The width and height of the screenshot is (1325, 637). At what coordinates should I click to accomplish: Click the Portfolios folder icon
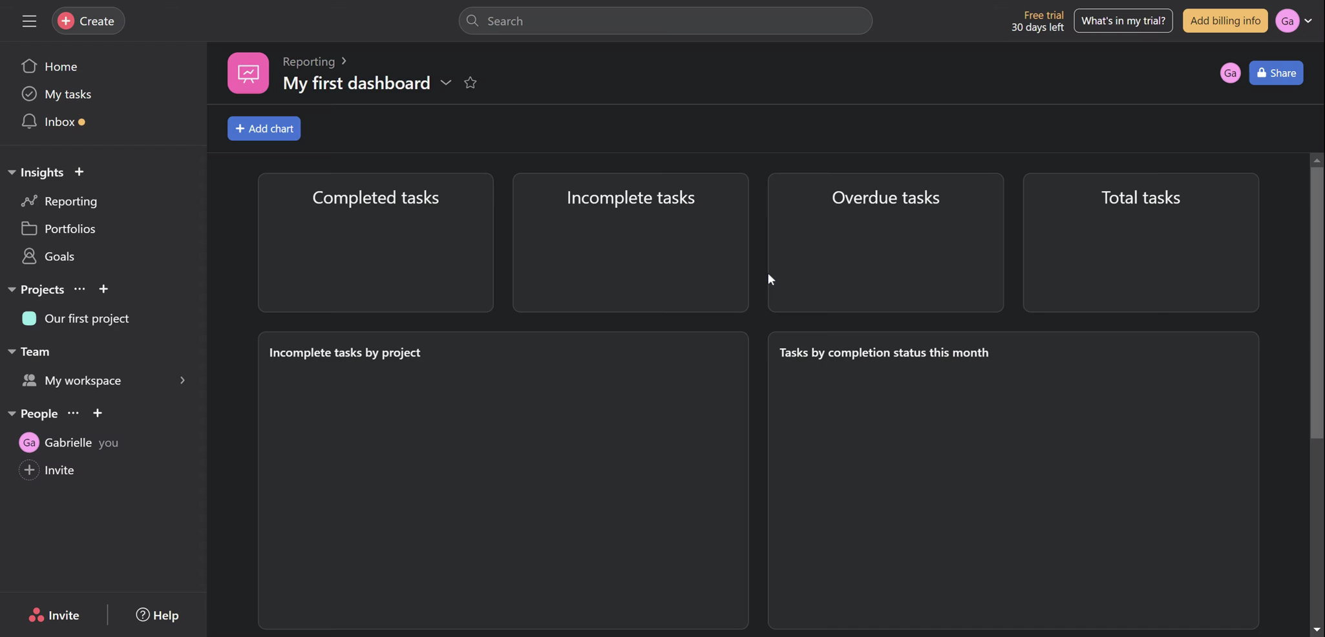pyautogui.click(x=29, y=229)
